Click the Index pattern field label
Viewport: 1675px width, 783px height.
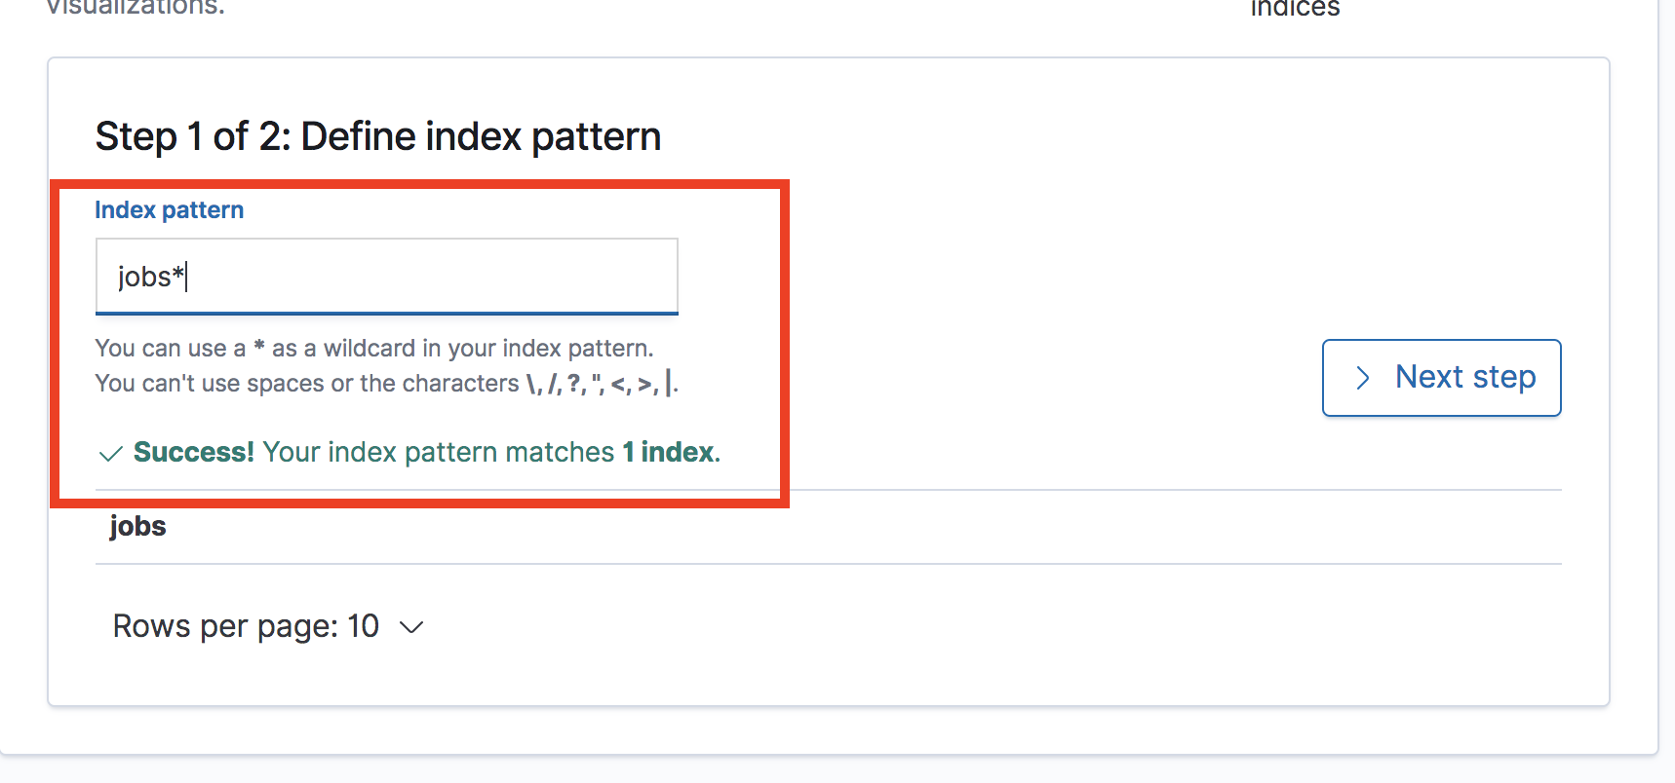pos(169,210)
